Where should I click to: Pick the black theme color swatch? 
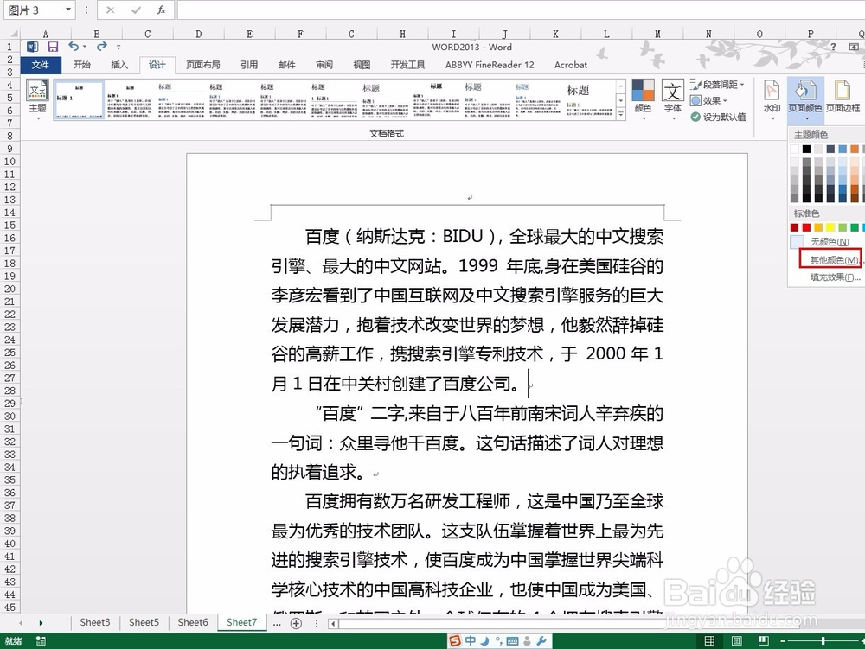point(806,149)
